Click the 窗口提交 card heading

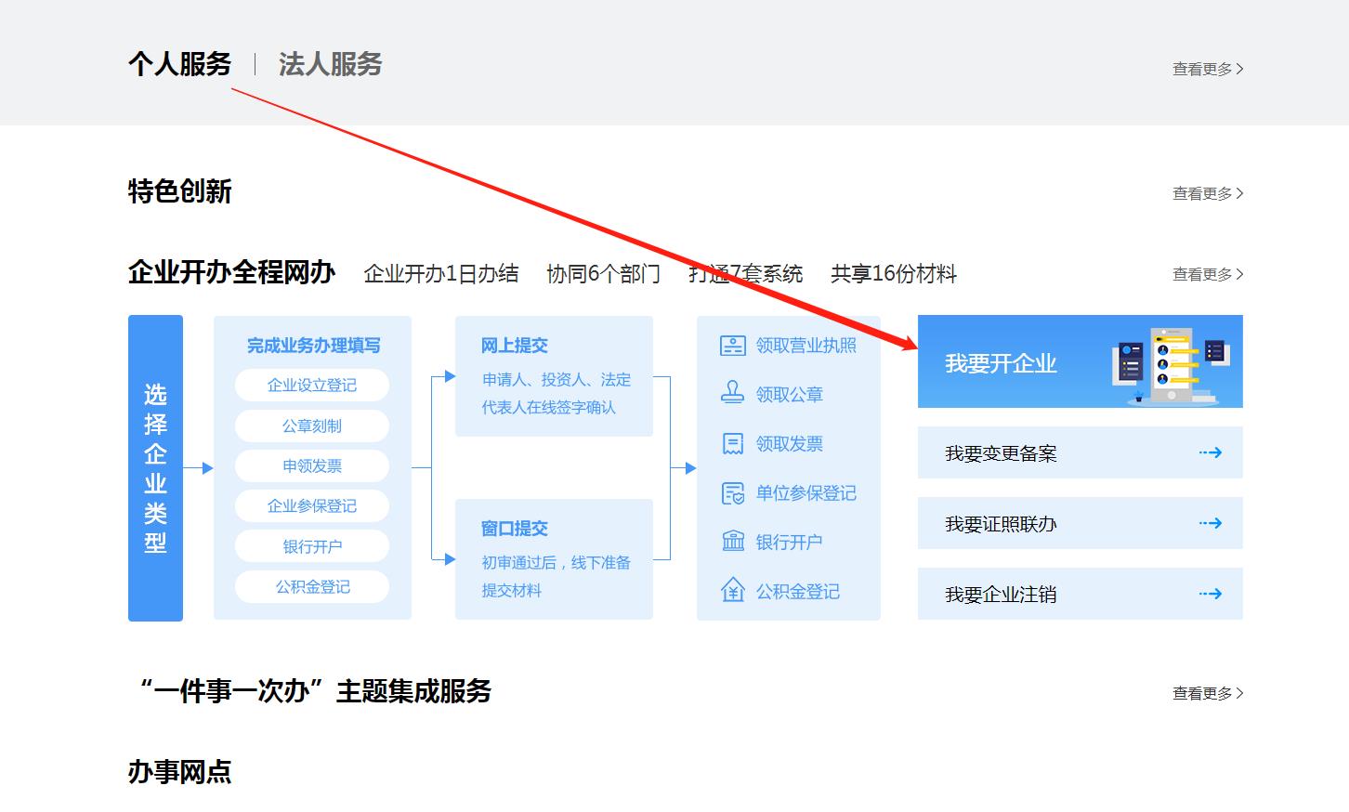[x=515, y=529]
